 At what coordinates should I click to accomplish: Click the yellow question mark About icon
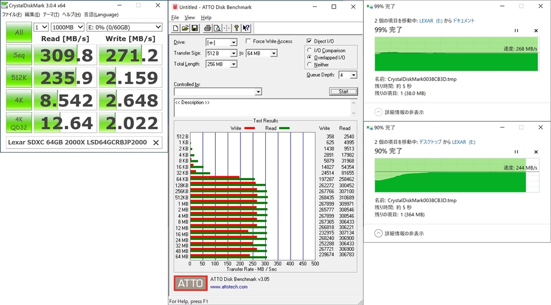point(237,29)
